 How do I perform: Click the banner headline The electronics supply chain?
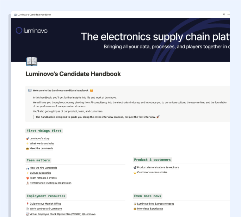pos(155,37)
